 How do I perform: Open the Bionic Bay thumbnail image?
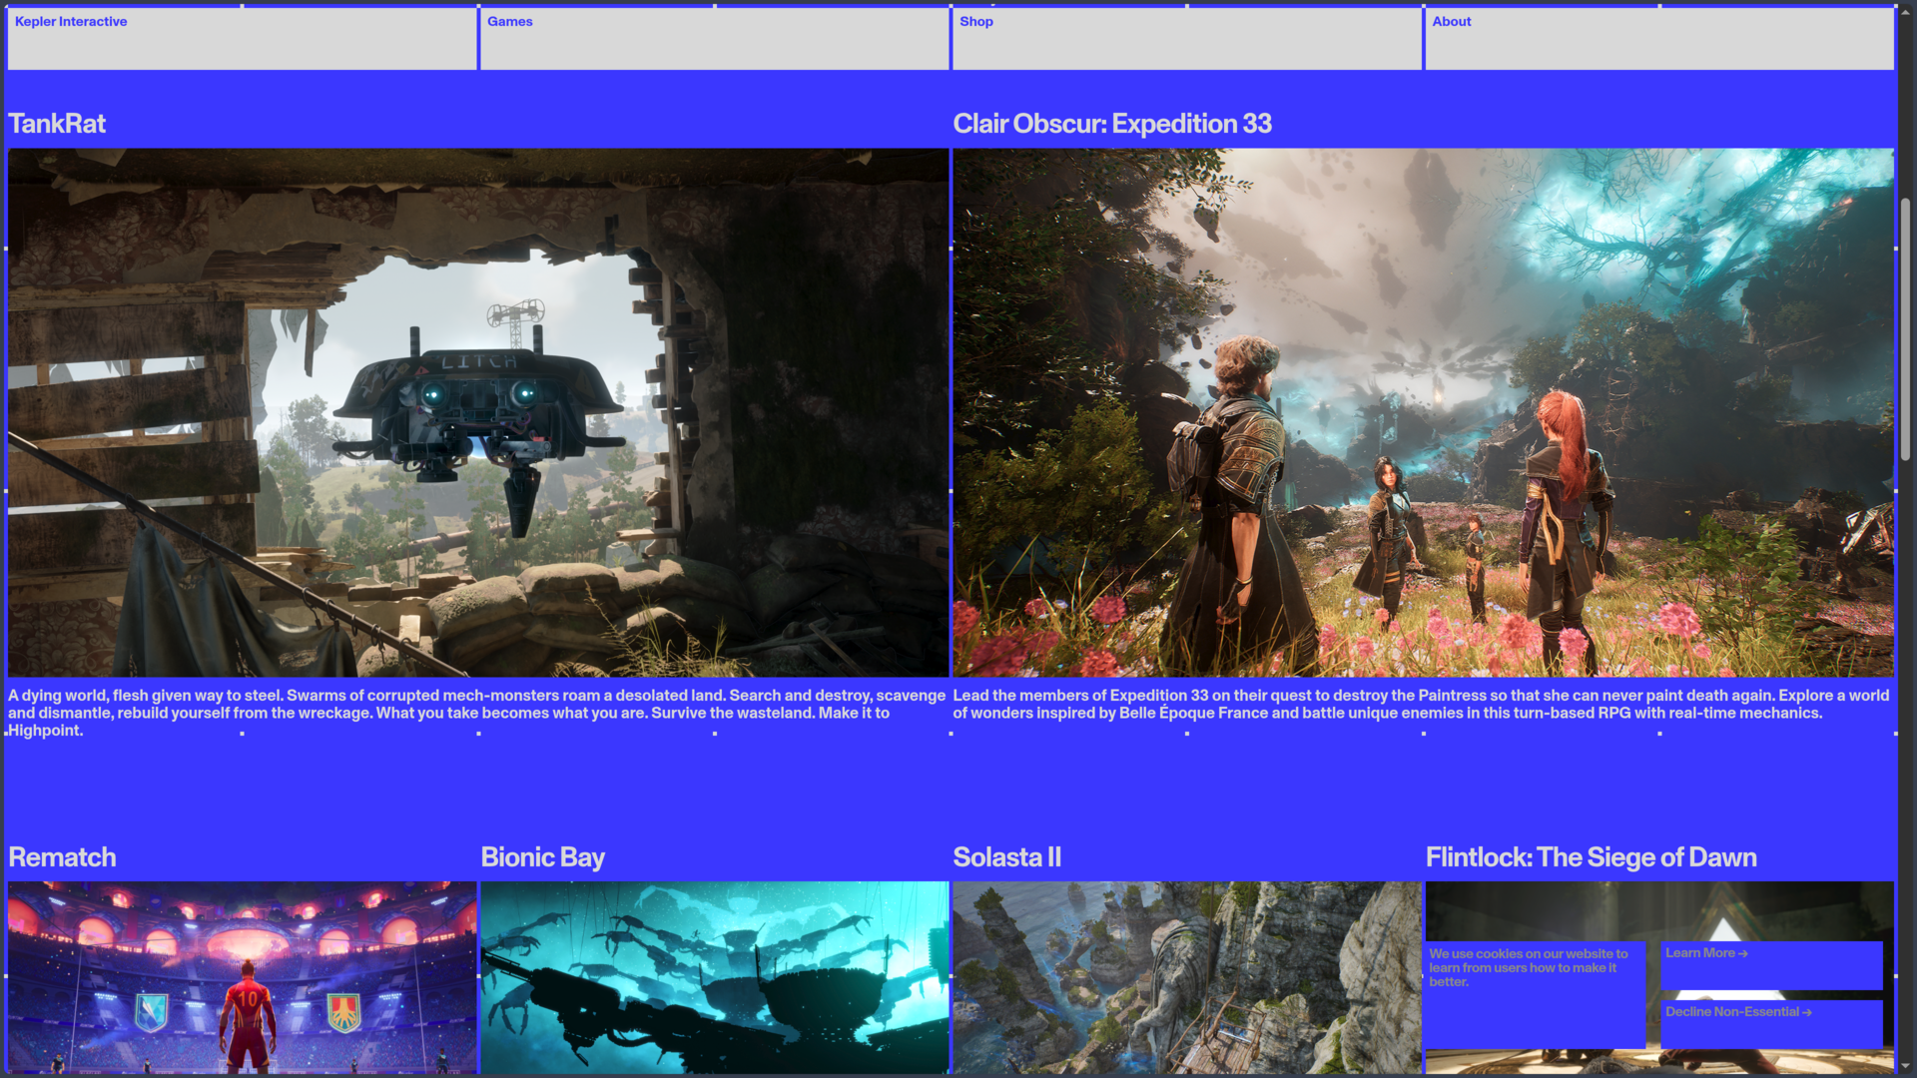point(714,977)
